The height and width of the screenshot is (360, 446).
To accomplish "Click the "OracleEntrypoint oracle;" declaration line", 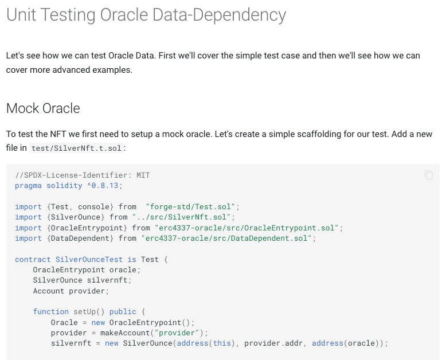I will click(87, 269).
